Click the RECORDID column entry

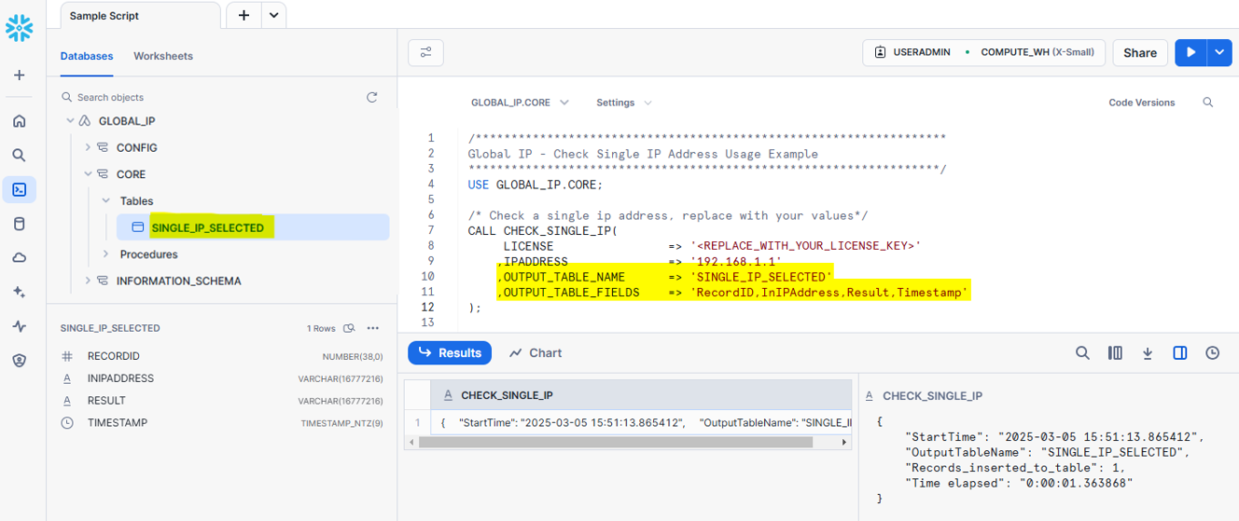pyautogui.click(x=222, y=356)
